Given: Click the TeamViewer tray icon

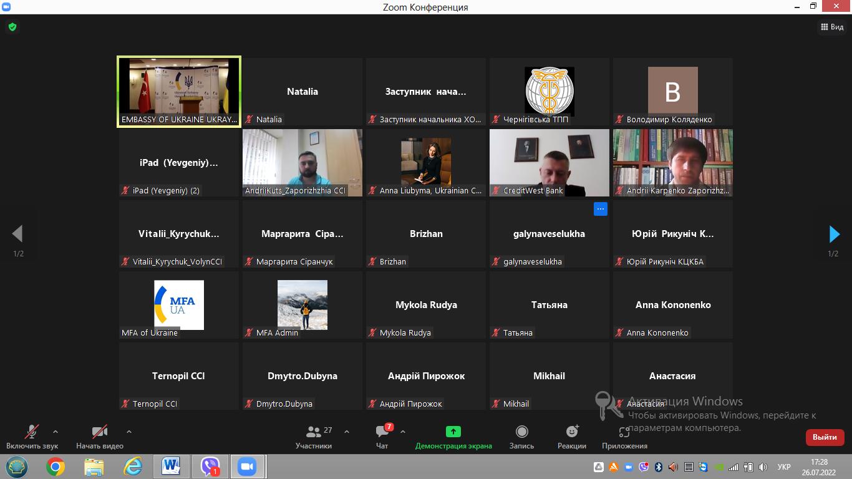Looking at the screenshot, I should point(704,467).
